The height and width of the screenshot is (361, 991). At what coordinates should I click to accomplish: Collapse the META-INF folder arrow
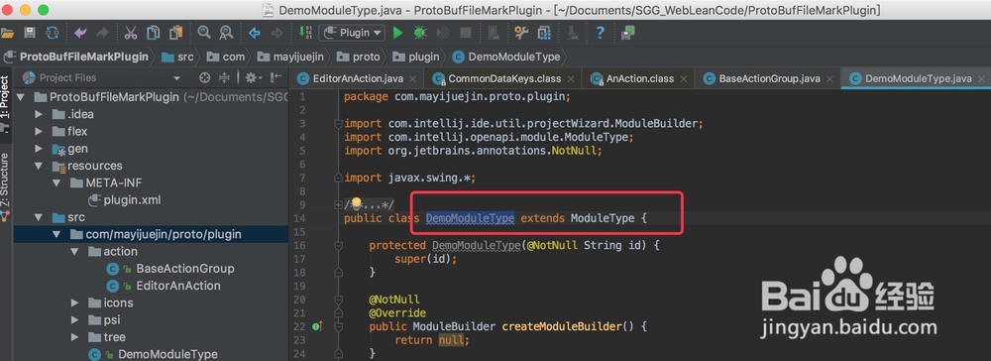pos(56,182)
